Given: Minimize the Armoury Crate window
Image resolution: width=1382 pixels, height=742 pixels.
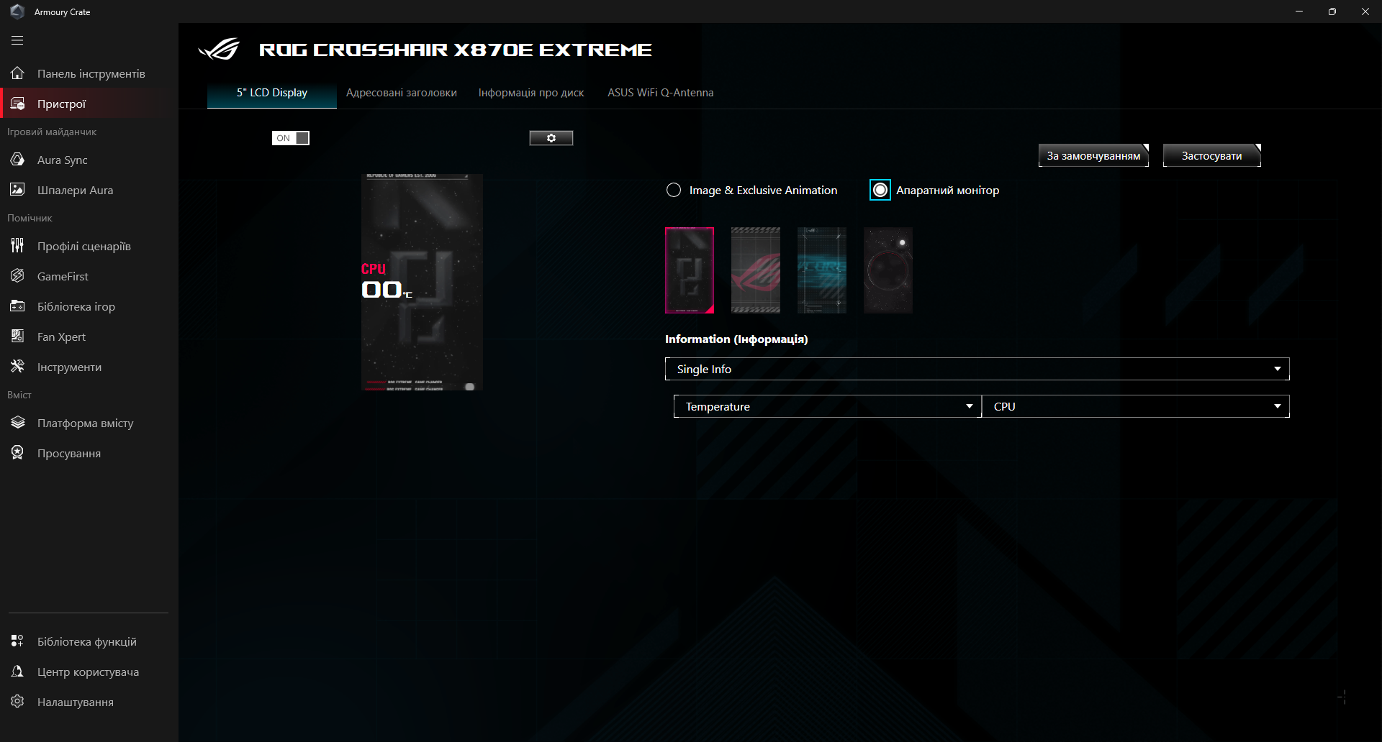Looking at the screenshot, I should tap(1299, 12).
